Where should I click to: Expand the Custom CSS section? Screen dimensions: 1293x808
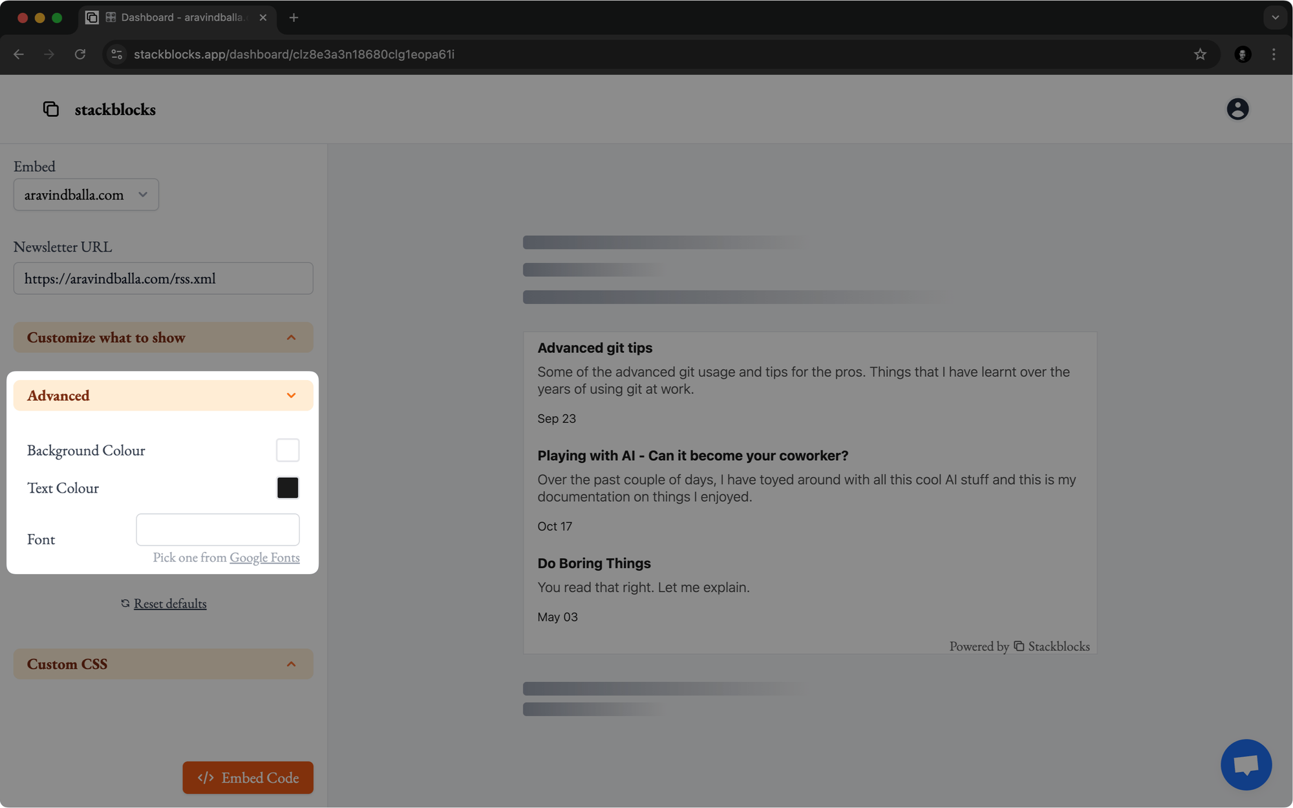pyautogui.click(x=164, y=664)
